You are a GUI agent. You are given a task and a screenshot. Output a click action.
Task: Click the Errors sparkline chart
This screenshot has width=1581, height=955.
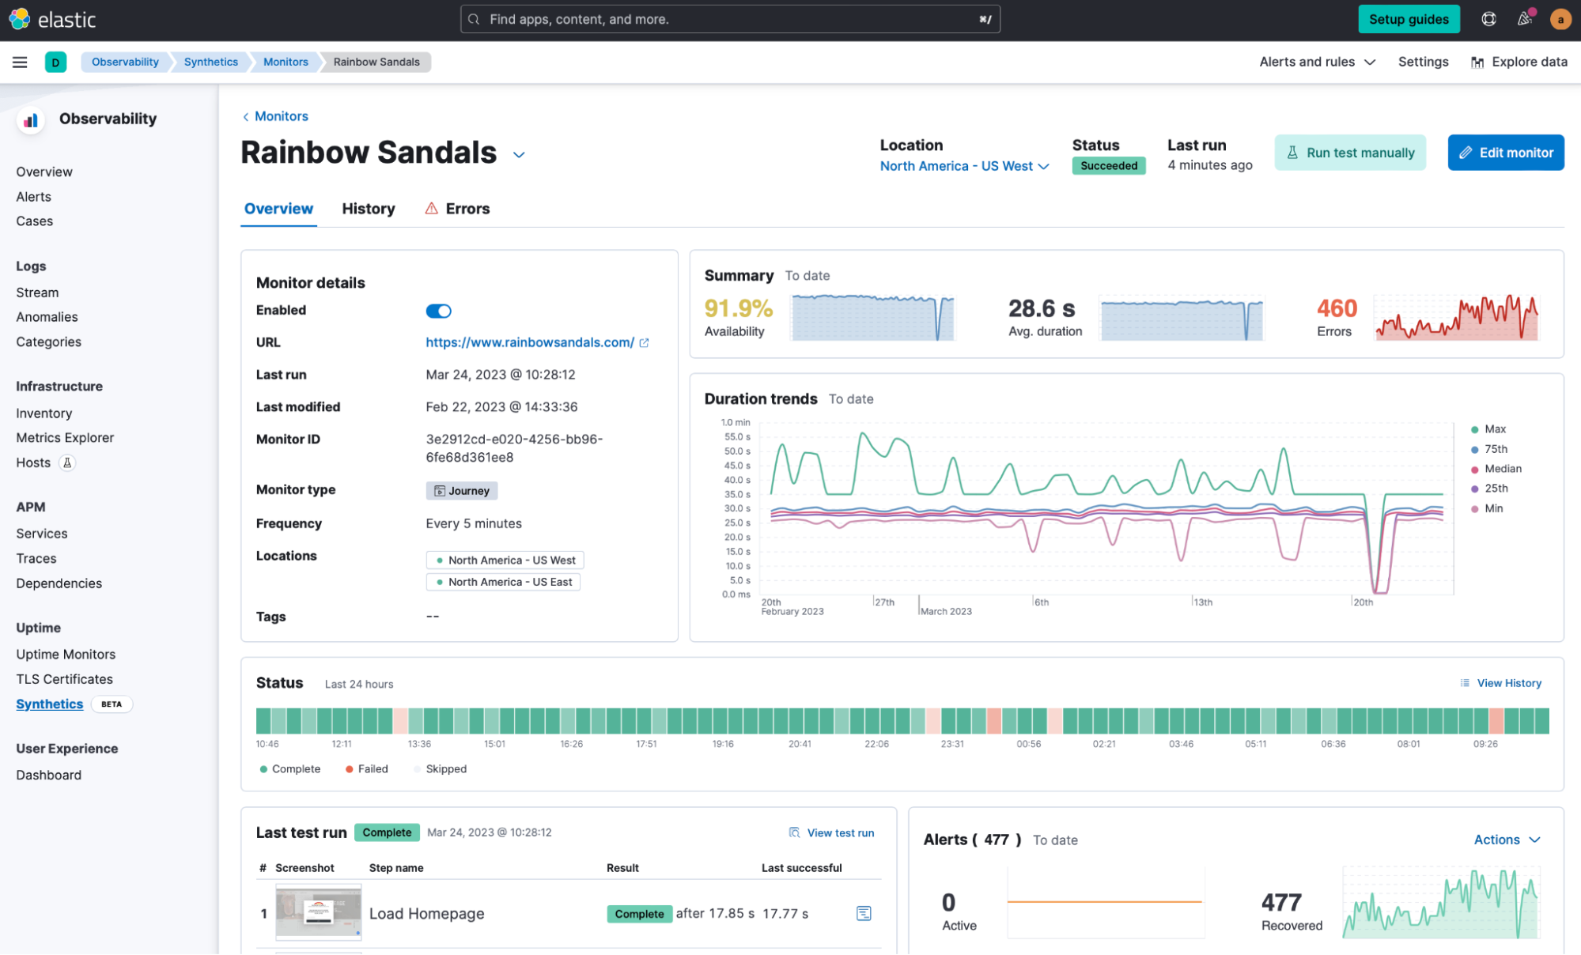click(1457, 318)
